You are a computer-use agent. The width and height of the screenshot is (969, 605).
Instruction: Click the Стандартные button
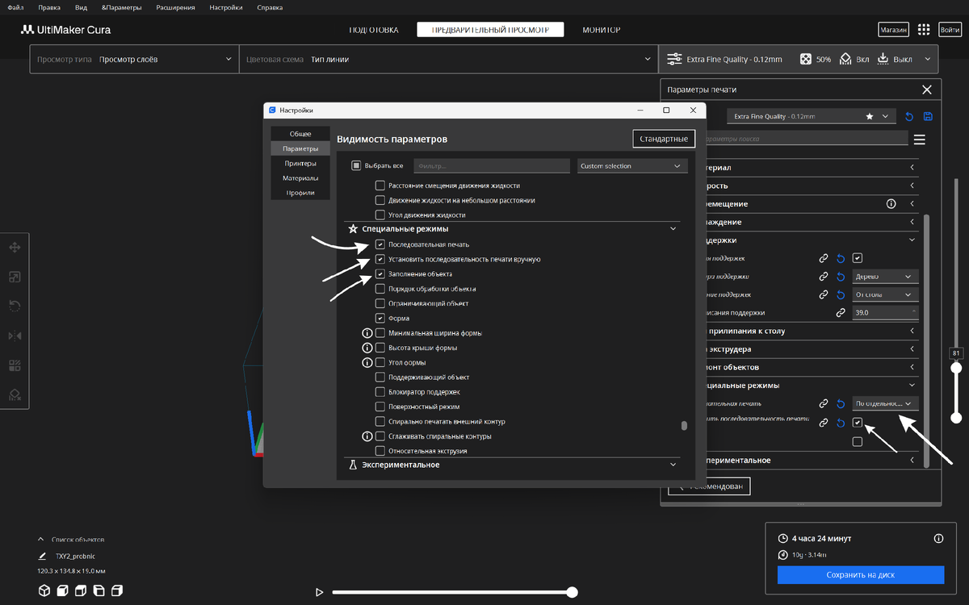point(664,139)
